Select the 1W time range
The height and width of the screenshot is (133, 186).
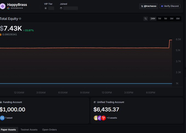(x=159, y=19)
